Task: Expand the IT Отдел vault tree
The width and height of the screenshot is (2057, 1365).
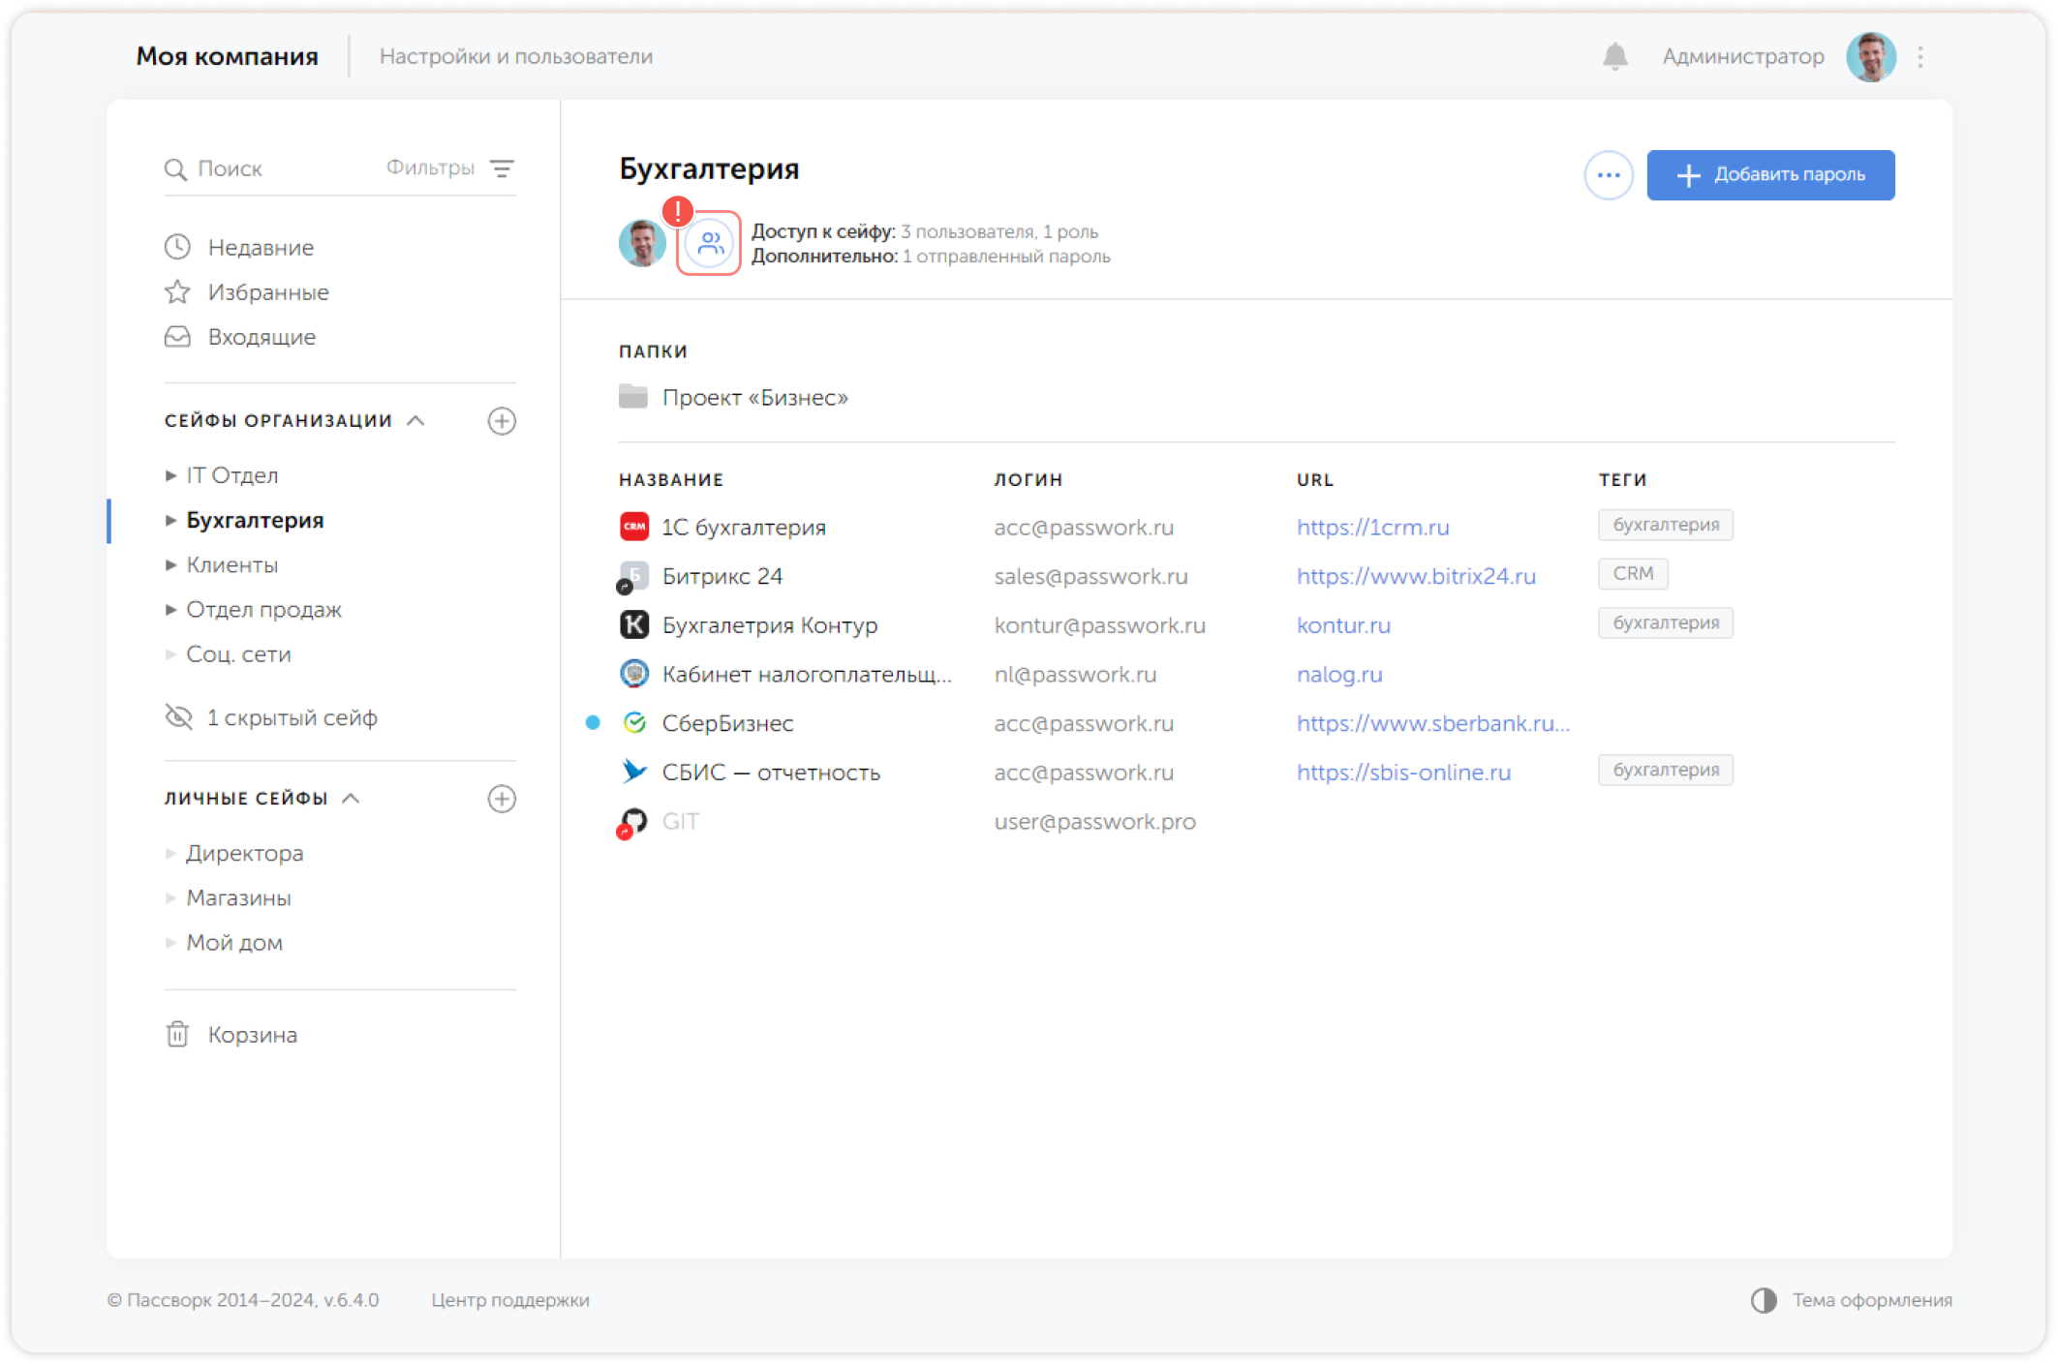Action: pyautogui.click(x=171, y=475)
